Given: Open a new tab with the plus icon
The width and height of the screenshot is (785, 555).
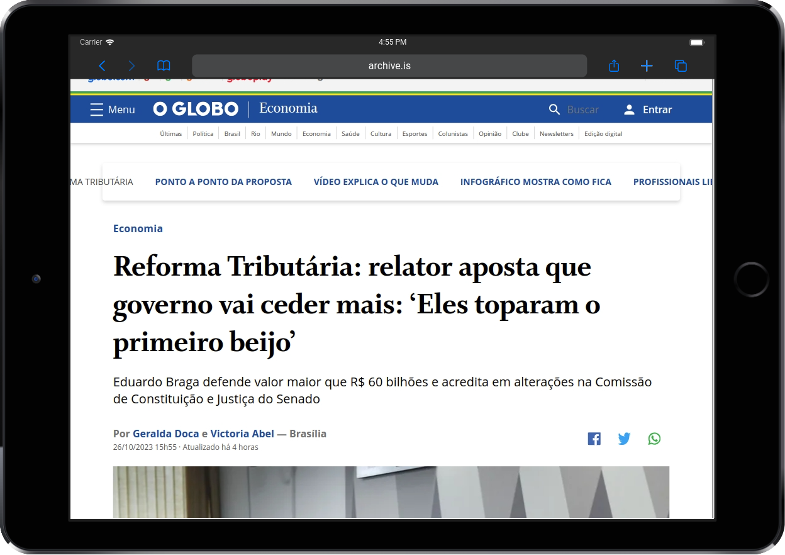Looking at the screenshot, I should (x=647, y=65).
